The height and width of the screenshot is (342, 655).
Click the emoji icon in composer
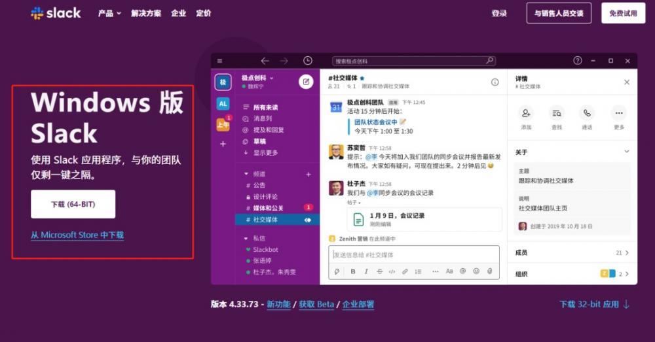coord(476,271)
